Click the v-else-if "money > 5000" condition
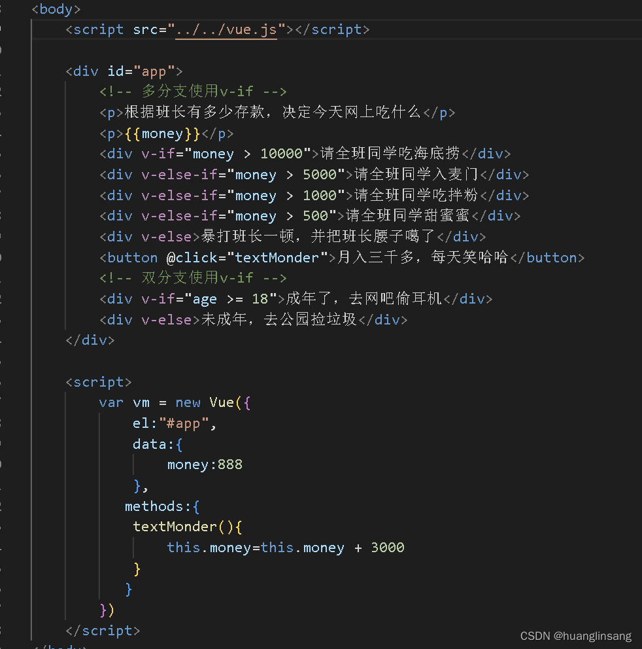The height and width of the screenshot is (649, 642). click(244, 175)
